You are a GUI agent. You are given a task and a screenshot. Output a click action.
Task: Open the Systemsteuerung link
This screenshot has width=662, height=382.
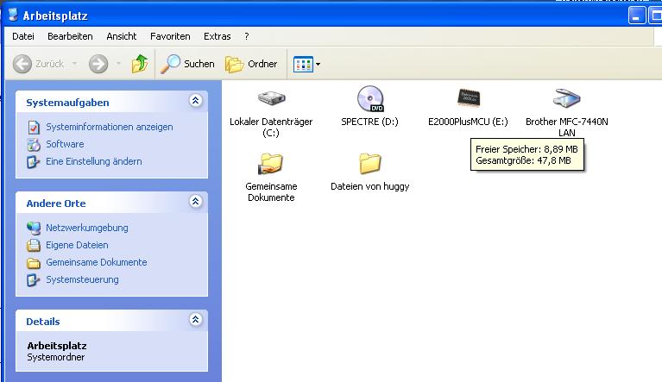point(82,279)
